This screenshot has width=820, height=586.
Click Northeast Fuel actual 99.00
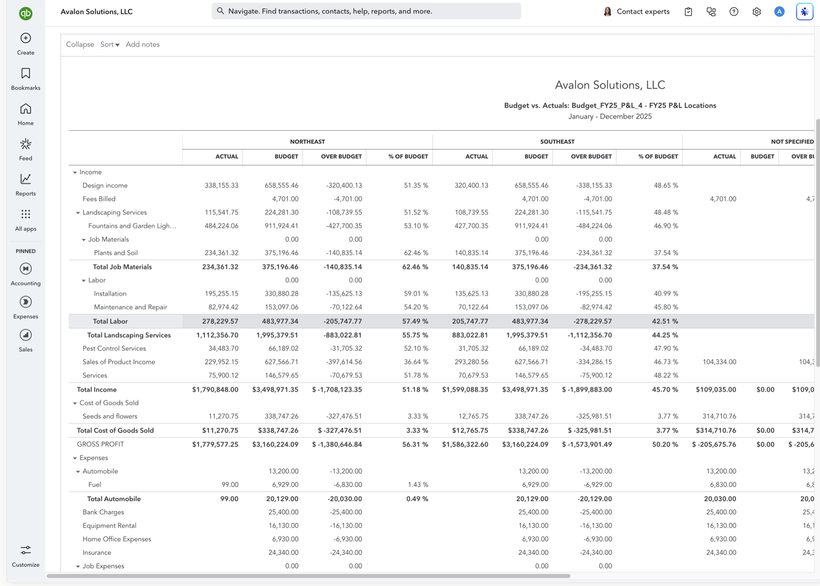230,485
